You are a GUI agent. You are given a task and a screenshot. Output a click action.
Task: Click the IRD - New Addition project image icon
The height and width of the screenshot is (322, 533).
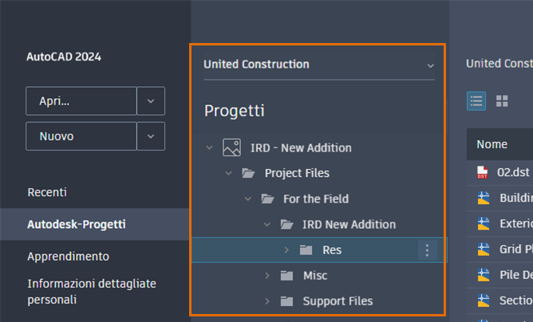231,147
